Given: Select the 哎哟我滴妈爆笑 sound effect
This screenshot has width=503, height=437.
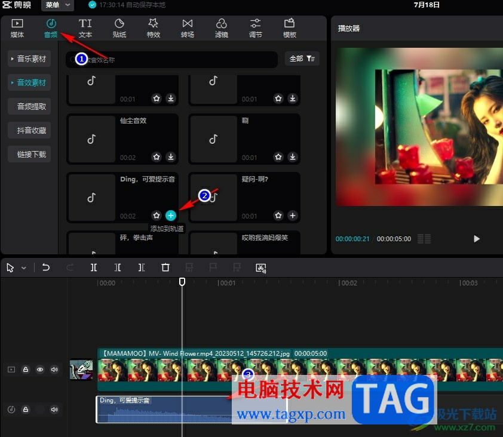Looking at the screenshot, I should pos(244,243).
